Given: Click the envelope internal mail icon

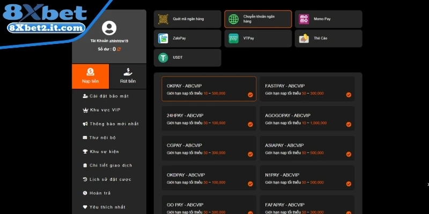Looking at the screenshot, I should [85, 137].
